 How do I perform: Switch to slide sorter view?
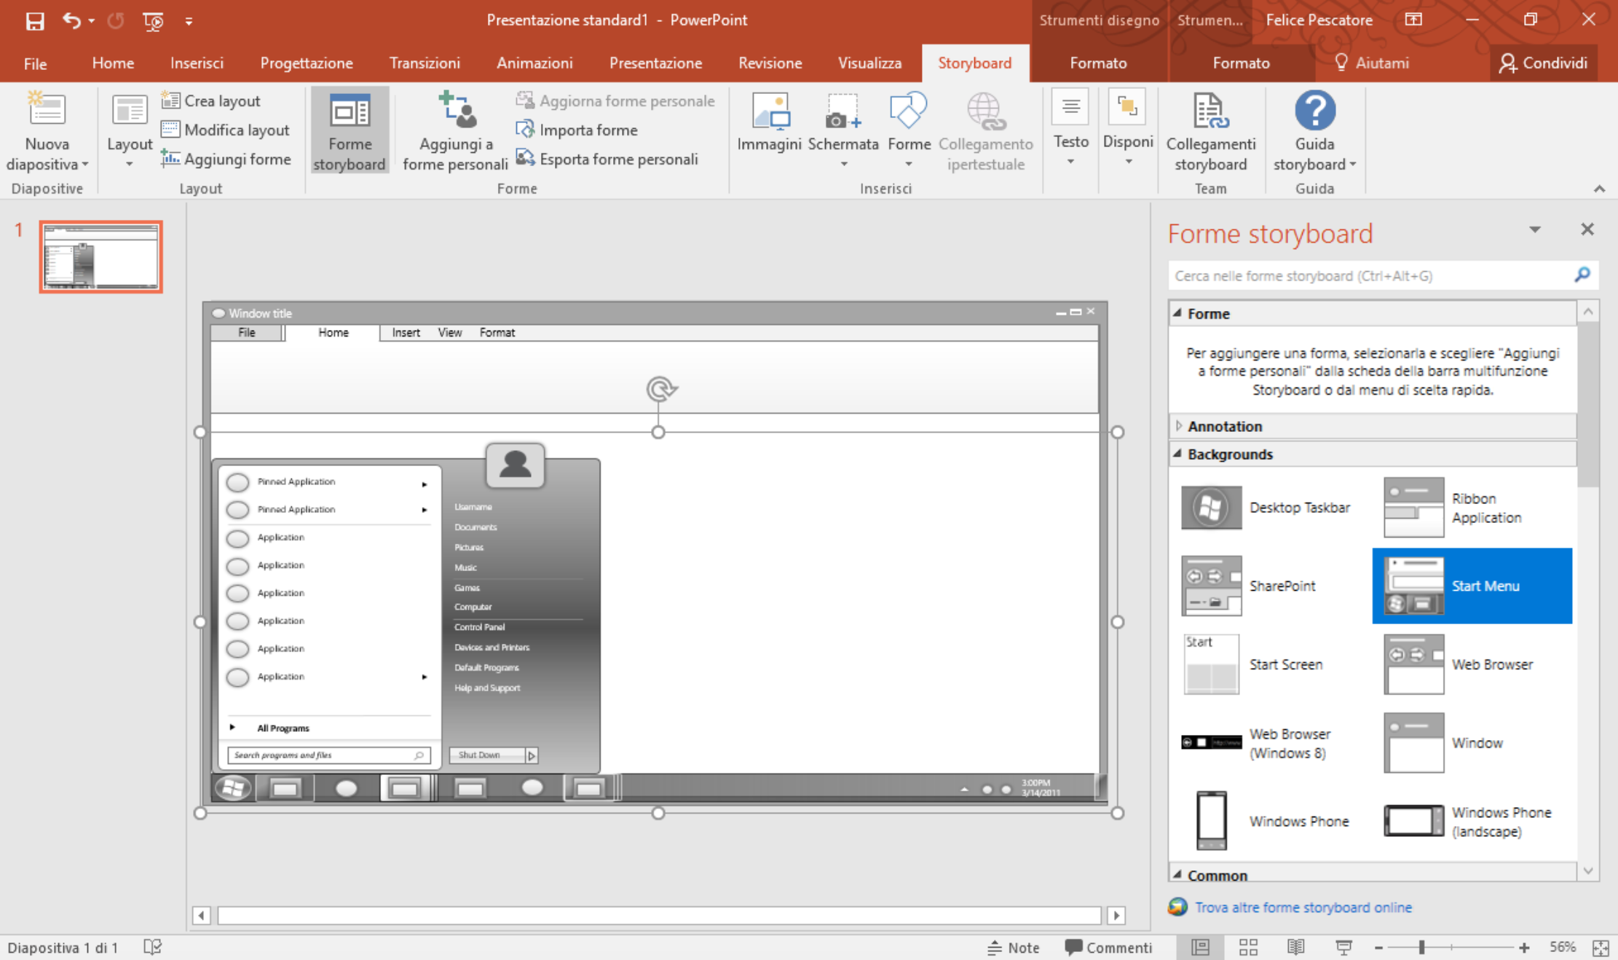pyautogui.click(x=1248, y=948)
